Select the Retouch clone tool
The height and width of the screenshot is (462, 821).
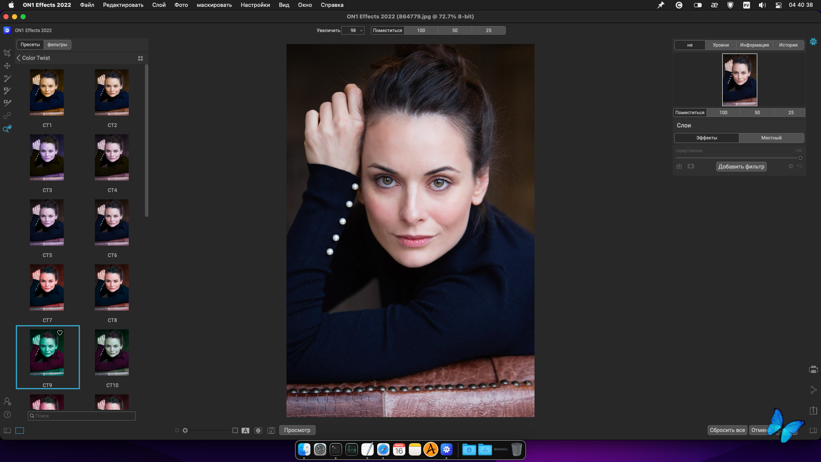coord(7,115)
